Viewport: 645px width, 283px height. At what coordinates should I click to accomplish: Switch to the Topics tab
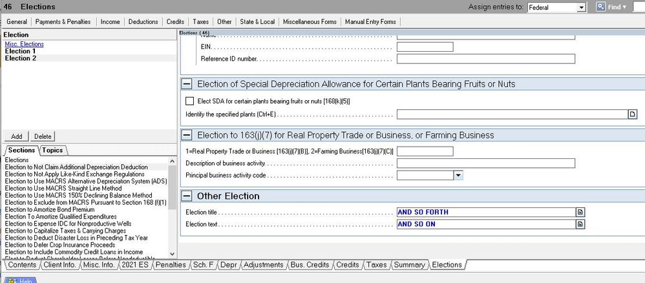pos(53,150)
